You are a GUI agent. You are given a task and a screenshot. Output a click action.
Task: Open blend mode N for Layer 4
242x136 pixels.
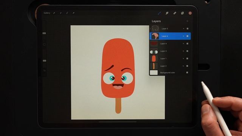[x=183, y=44]
